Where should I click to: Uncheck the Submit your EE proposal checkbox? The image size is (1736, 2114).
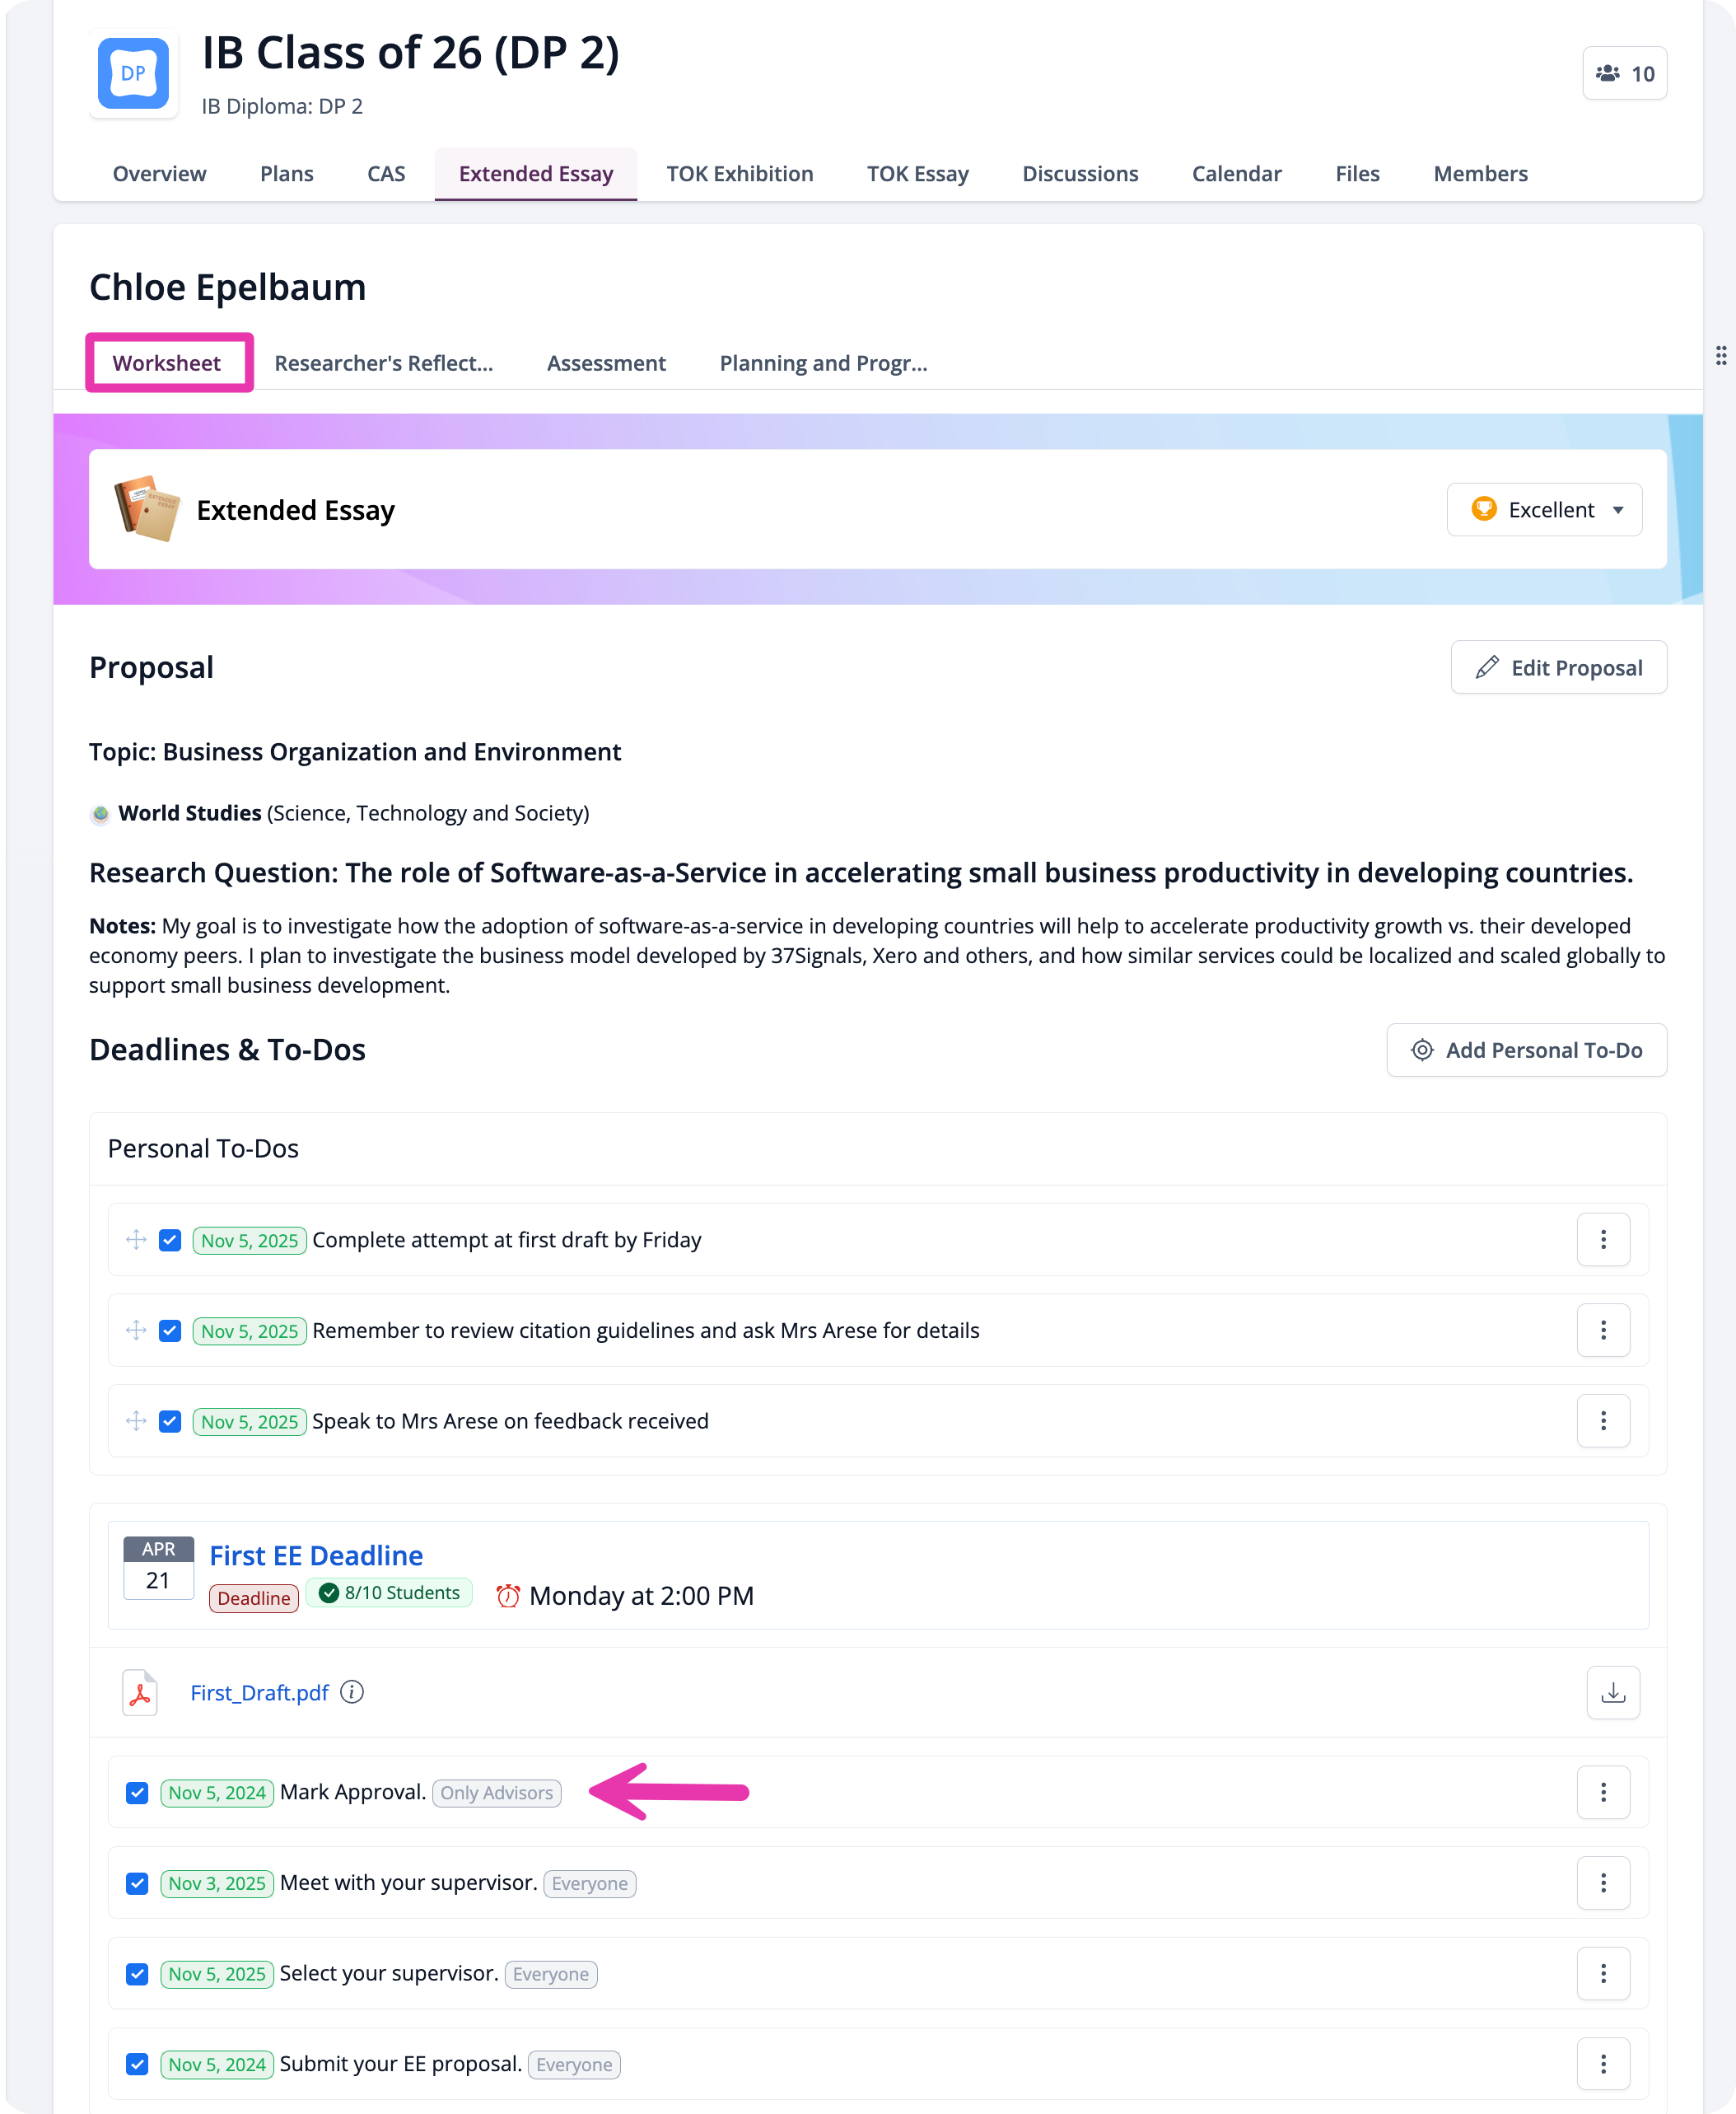coord(137,2064)
